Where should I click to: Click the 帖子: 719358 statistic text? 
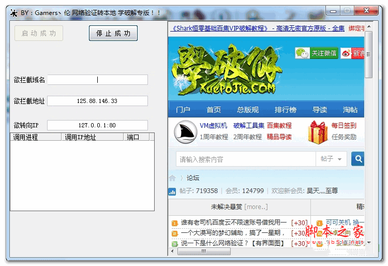[199, 191]
